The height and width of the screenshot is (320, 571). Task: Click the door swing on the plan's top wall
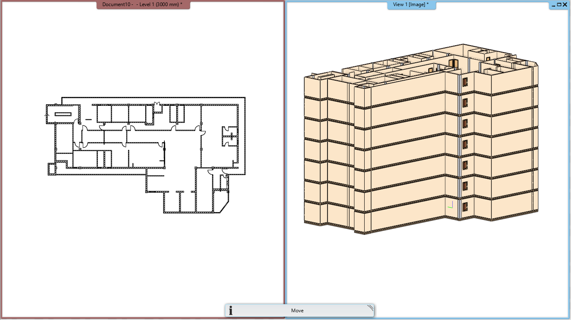156,105
